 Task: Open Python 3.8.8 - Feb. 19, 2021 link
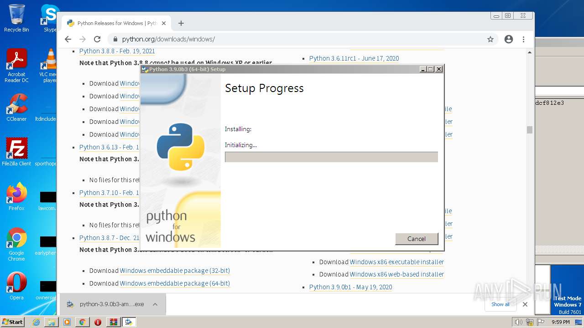pyautogui.click(x=117, y=51)
